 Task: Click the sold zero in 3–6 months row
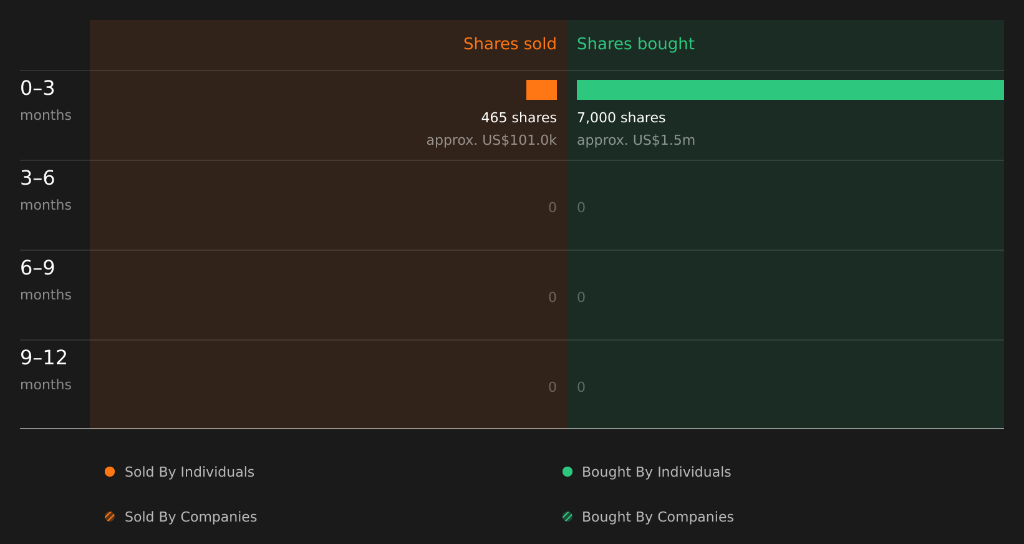(553, 208)
